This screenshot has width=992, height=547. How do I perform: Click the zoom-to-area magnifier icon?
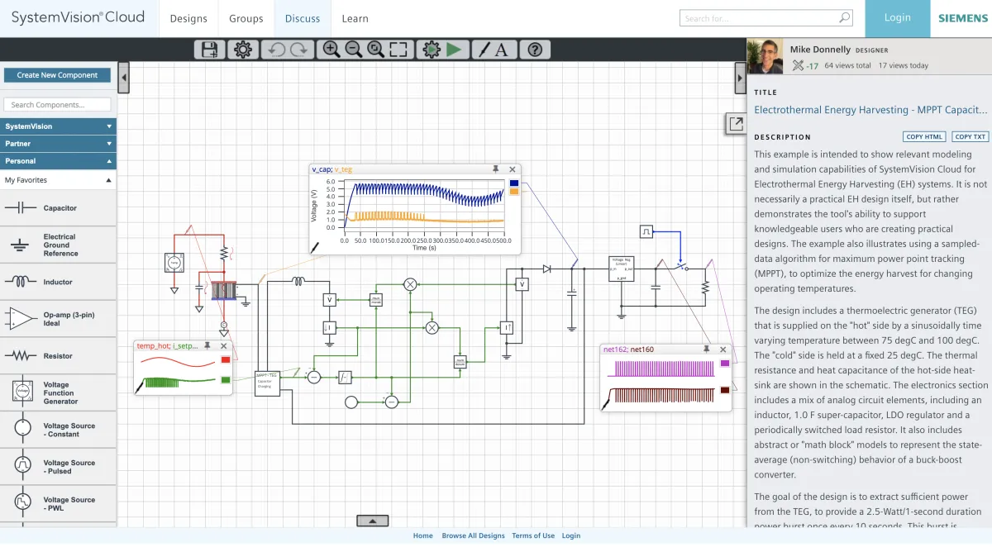376,50
